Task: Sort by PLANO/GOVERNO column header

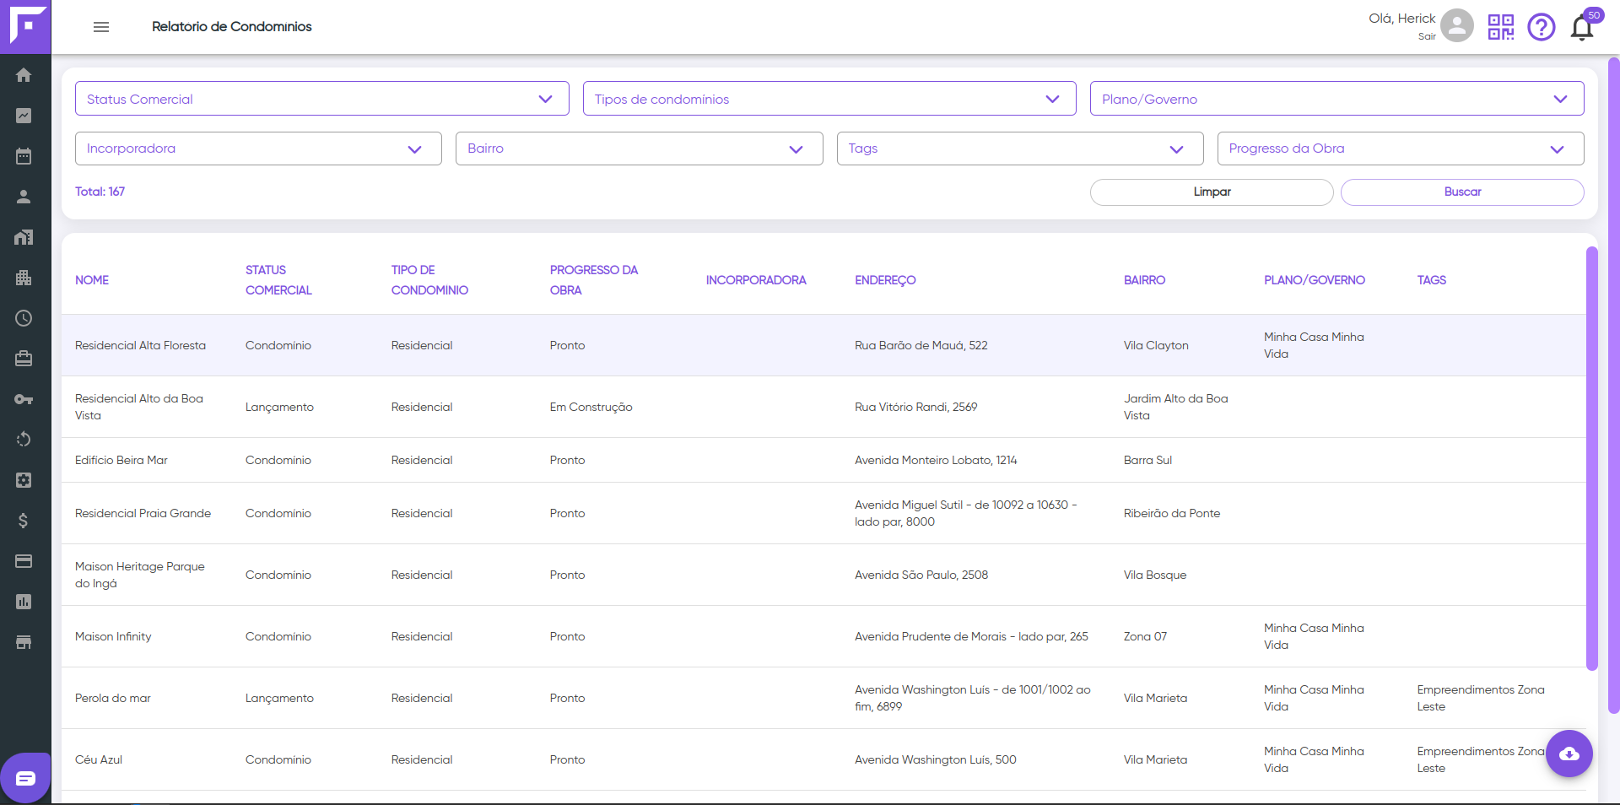Action: coord(1315,280)
